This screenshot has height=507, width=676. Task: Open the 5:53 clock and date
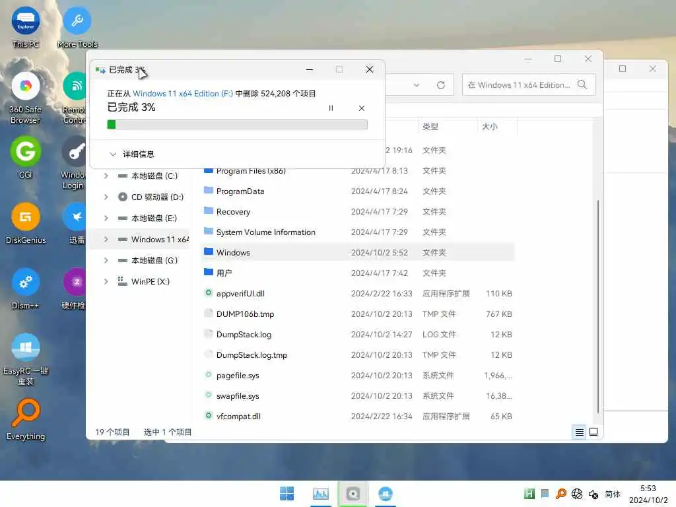[x=648, y=494]
